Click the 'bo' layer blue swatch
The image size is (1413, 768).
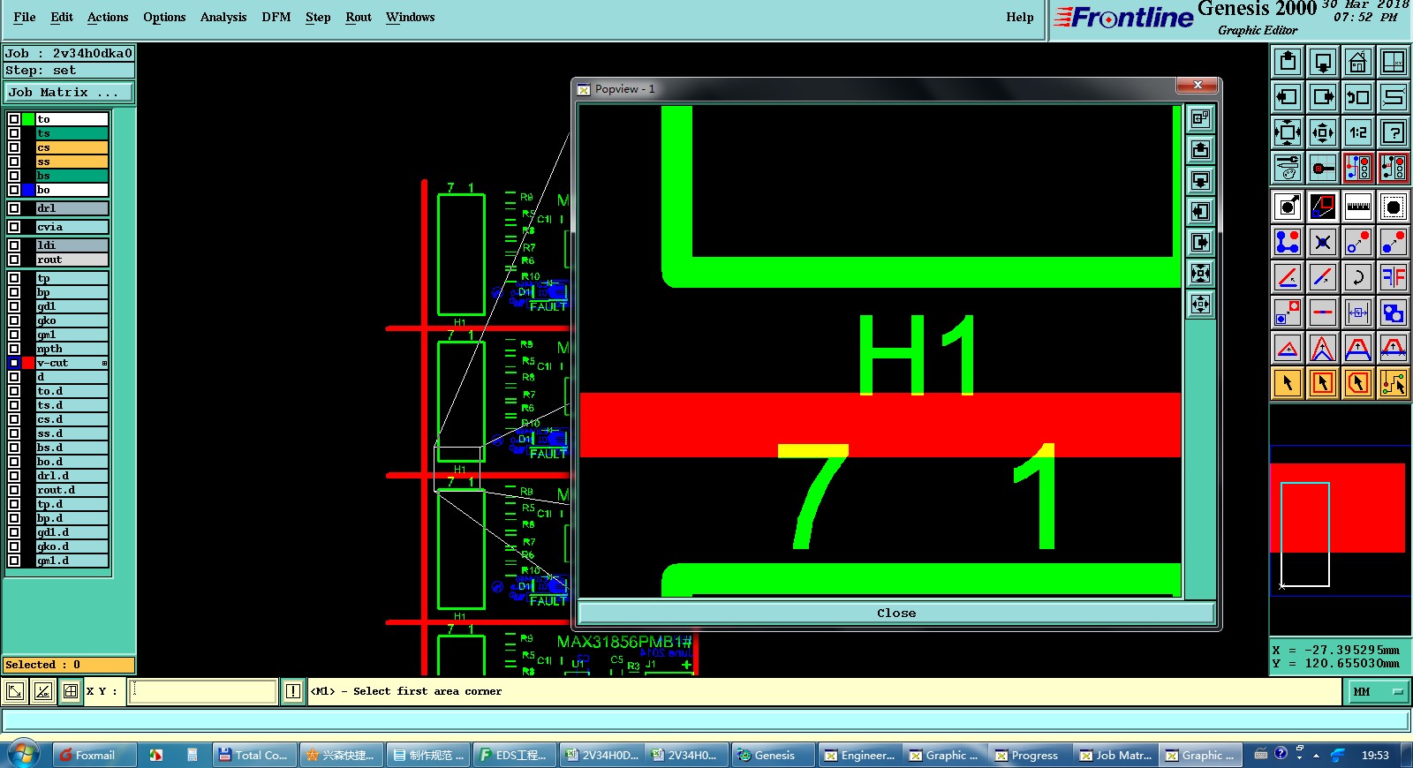pyautogui.click(x=28, y=190)
